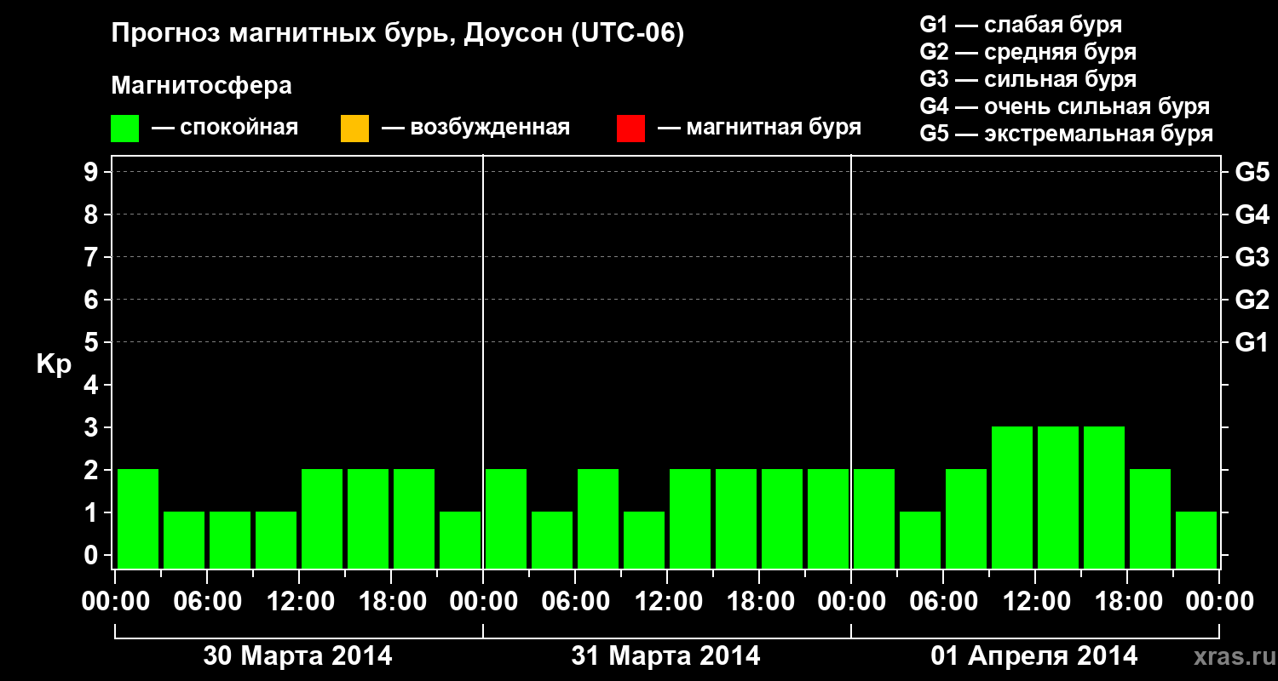The width and height of the screenshot is (1278, 681).
Task: Click the '4' value on Kp axis
Action: point(93,385)
